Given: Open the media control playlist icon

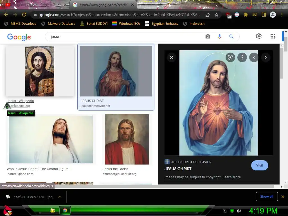Looking at the screenshot, I should click(x=255, y=15).
